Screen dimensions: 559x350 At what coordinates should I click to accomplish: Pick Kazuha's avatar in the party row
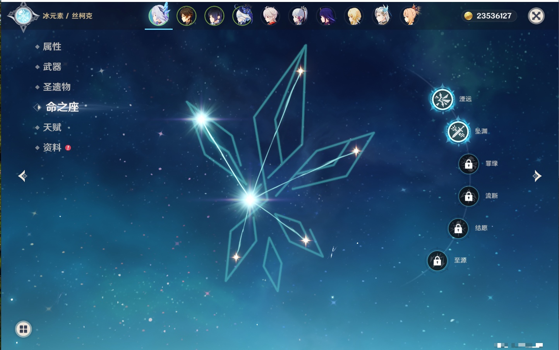coord(271,16)
